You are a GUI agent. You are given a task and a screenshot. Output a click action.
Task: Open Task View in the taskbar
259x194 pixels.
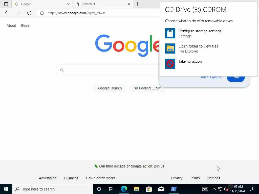click(111, 189)
